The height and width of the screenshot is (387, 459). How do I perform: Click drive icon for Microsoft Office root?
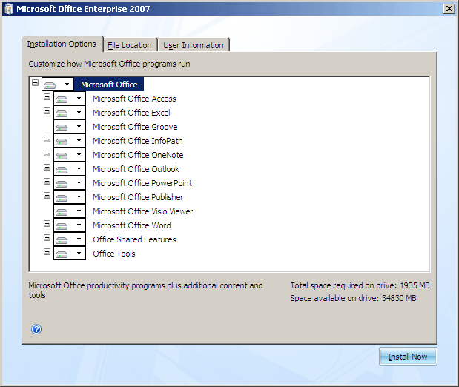coord(50,85)
